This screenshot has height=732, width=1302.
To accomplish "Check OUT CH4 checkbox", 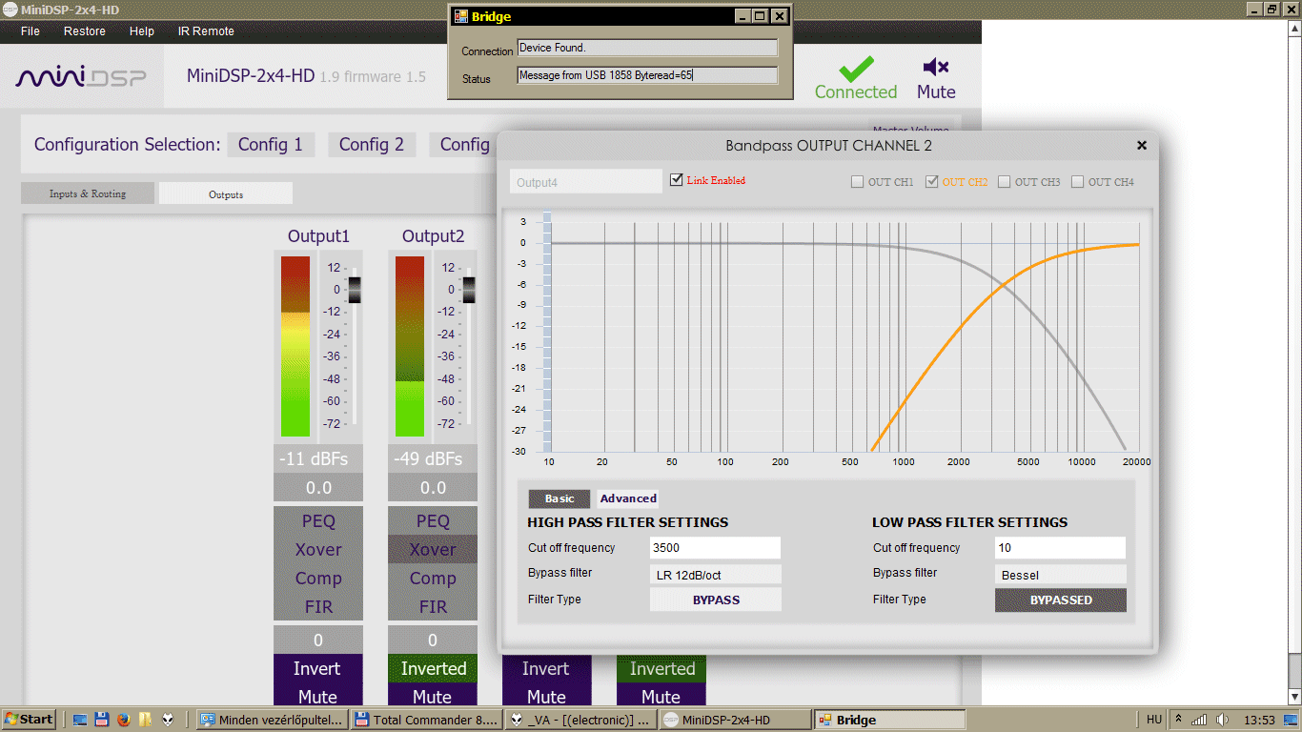I will pyautogui.click(x=1077, y=182).
